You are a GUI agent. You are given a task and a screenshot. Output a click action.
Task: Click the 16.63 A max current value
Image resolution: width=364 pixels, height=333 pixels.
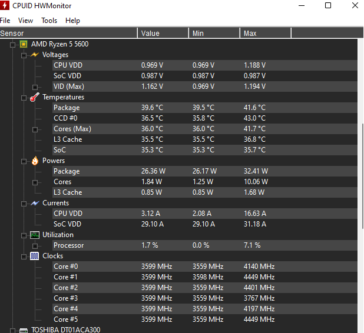pos(255,214)
